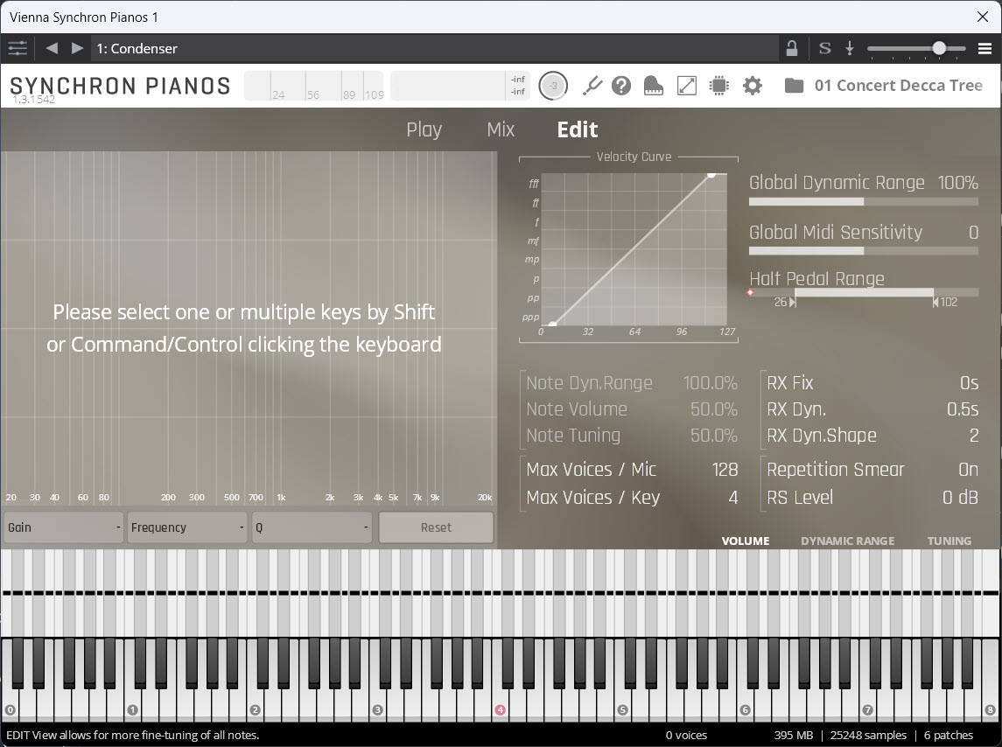Click the octave 0 marker on keyboard

[10, 710]
